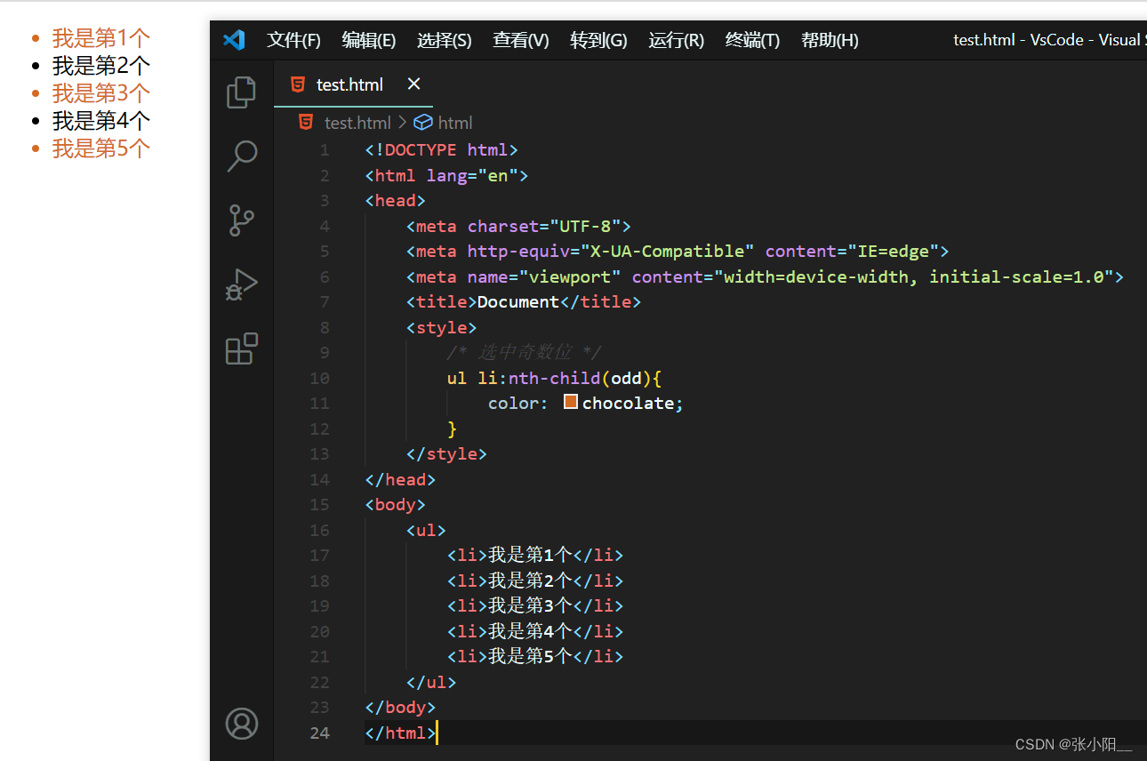Click the title Document line
The image size is (1147, 761).
[x=524, y=302]
